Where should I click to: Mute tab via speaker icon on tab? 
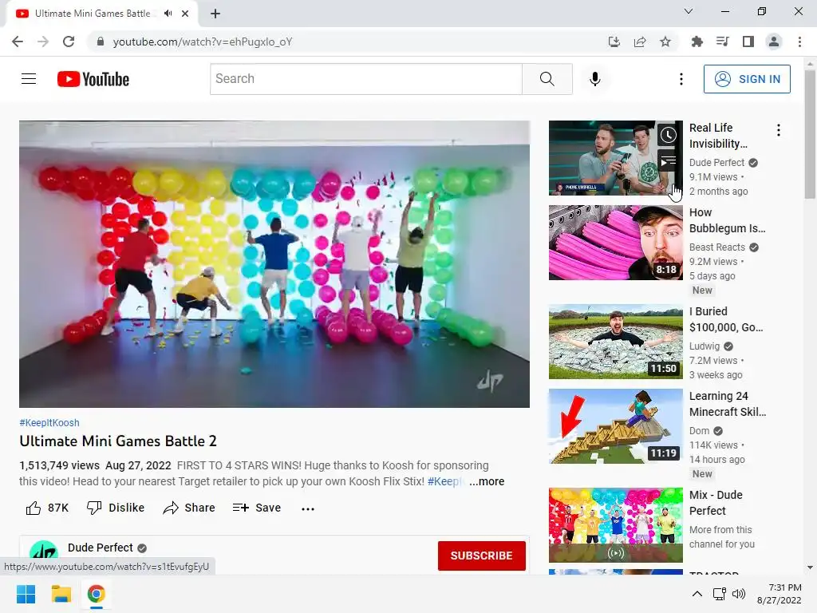coord(168,14)
